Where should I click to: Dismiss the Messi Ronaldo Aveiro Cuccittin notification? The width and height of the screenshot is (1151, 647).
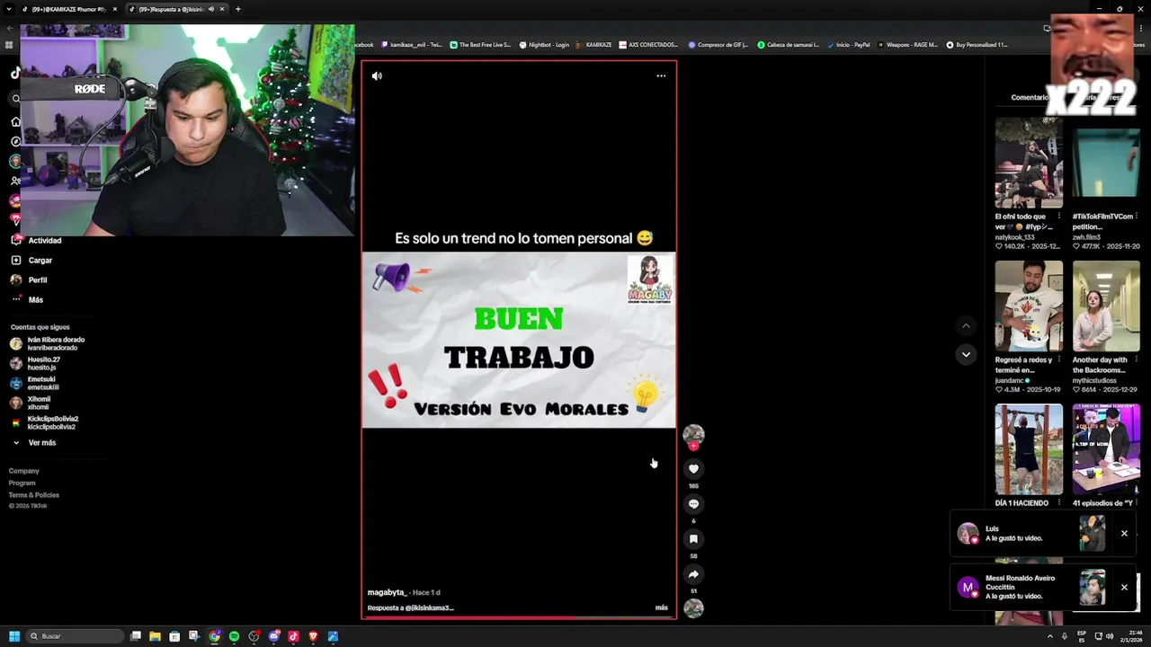[1124, 587]
